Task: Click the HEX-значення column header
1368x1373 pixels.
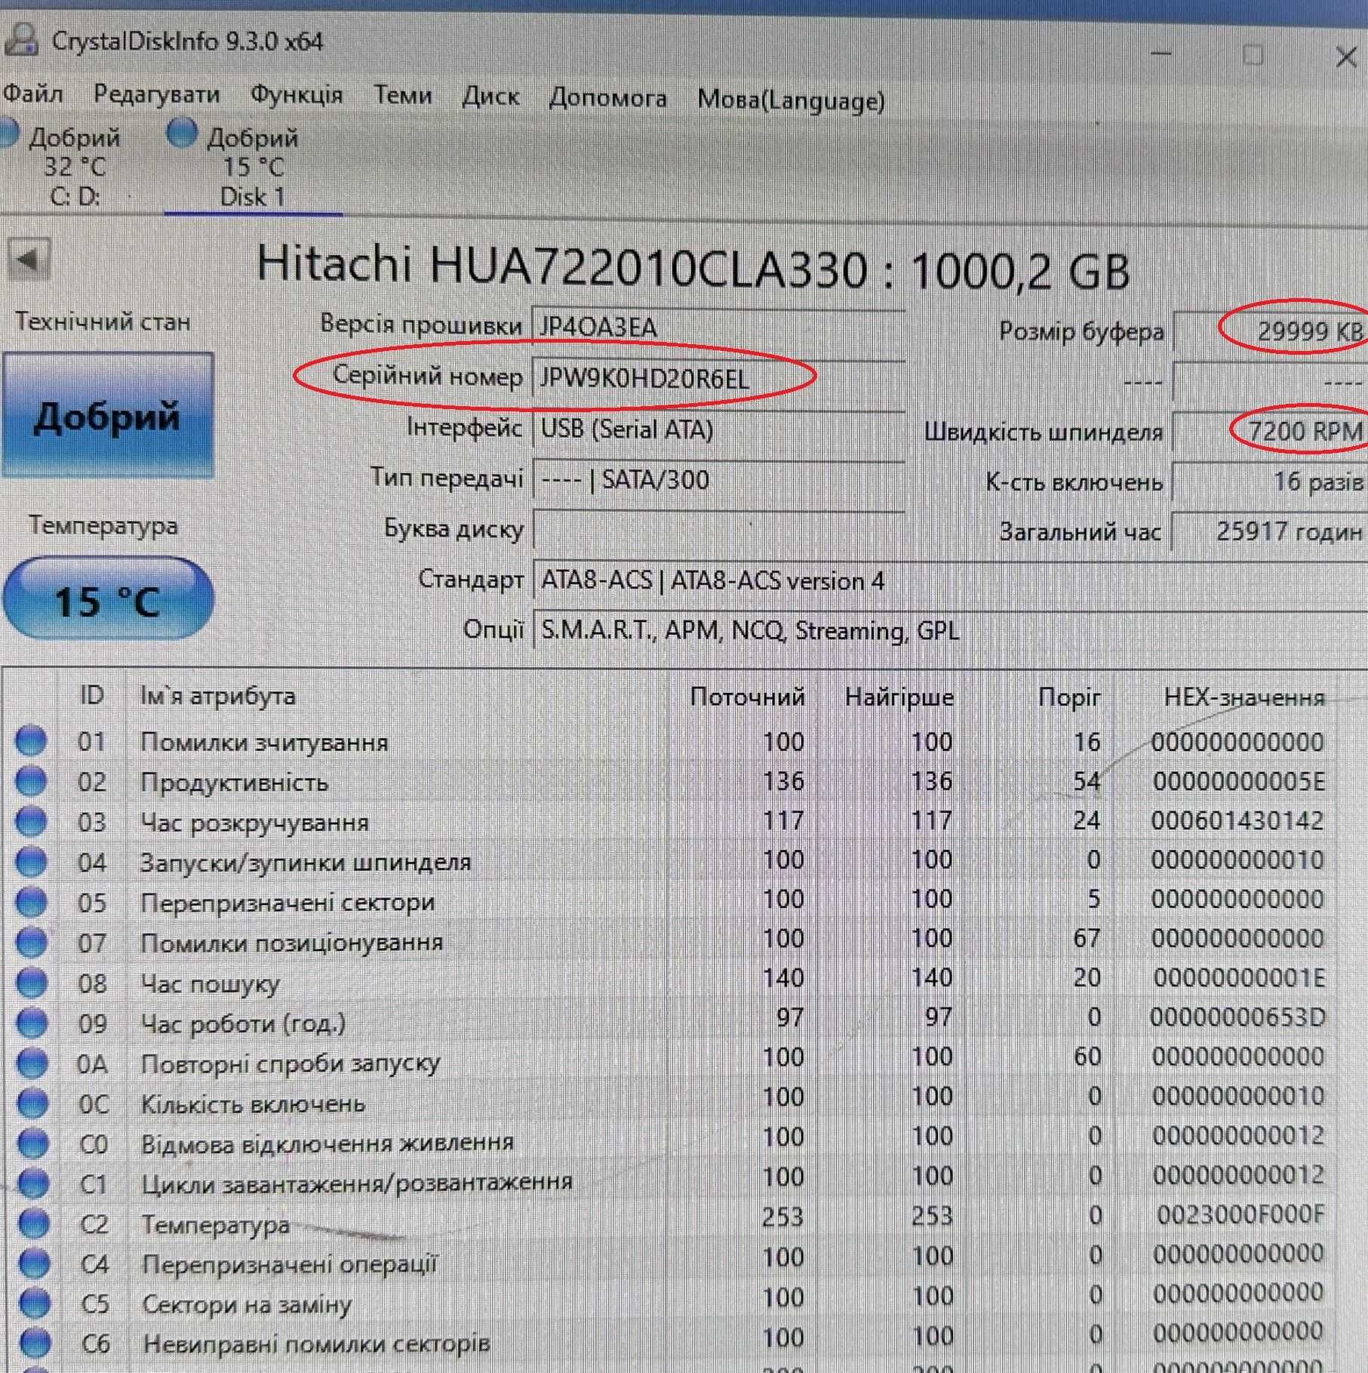Action: (x=1244, y=697)
